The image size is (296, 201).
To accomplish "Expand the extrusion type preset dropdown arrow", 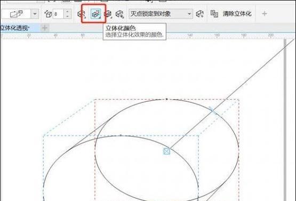I will [35, 14].
